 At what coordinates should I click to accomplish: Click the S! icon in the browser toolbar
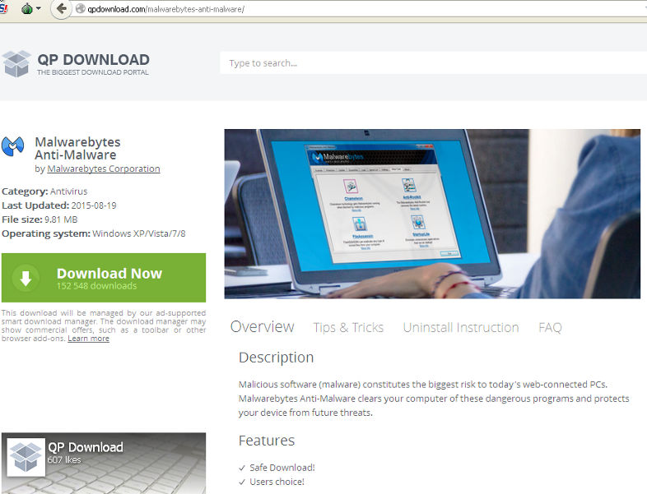point(3,9)
